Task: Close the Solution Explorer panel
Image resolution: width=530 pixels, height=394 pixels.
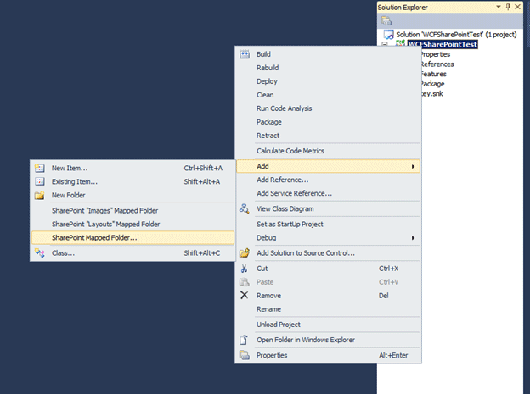Action: (517, 7)
